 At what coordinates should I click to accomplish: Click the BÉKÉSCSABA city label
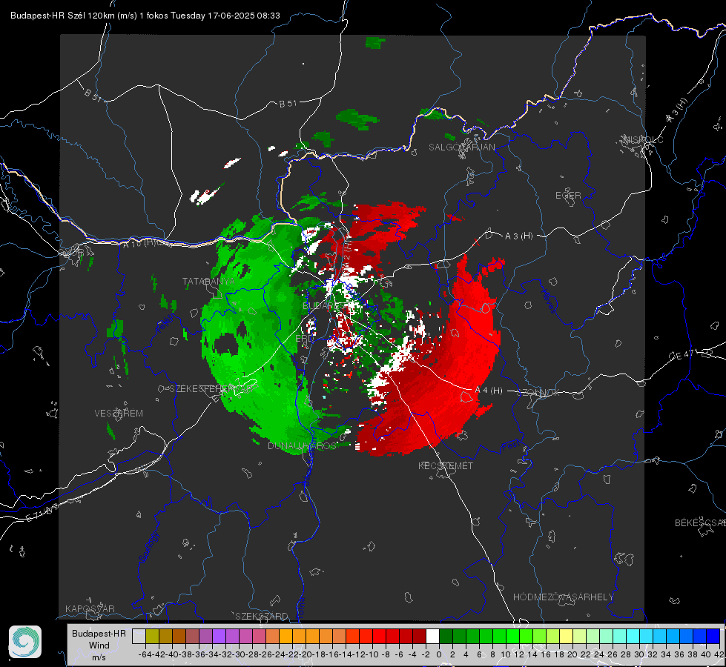700,522
